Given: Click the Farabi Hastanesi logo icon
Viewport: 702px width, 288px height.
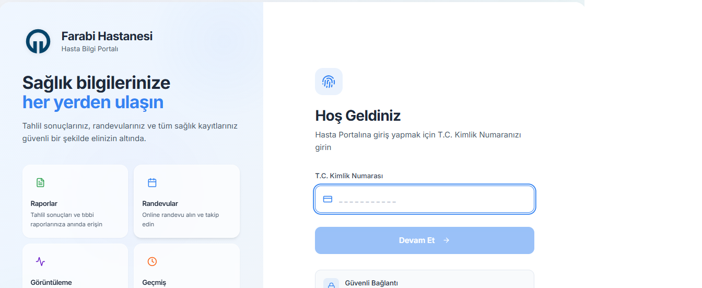Looking at the screenshot, I should coord(38,41).
